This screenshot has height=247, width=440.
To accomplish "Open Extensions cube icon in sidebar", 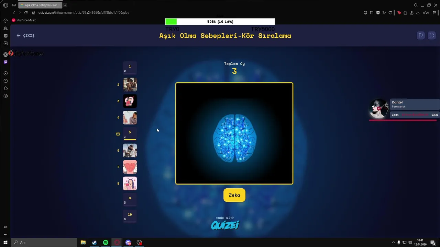I will [5, 89].
